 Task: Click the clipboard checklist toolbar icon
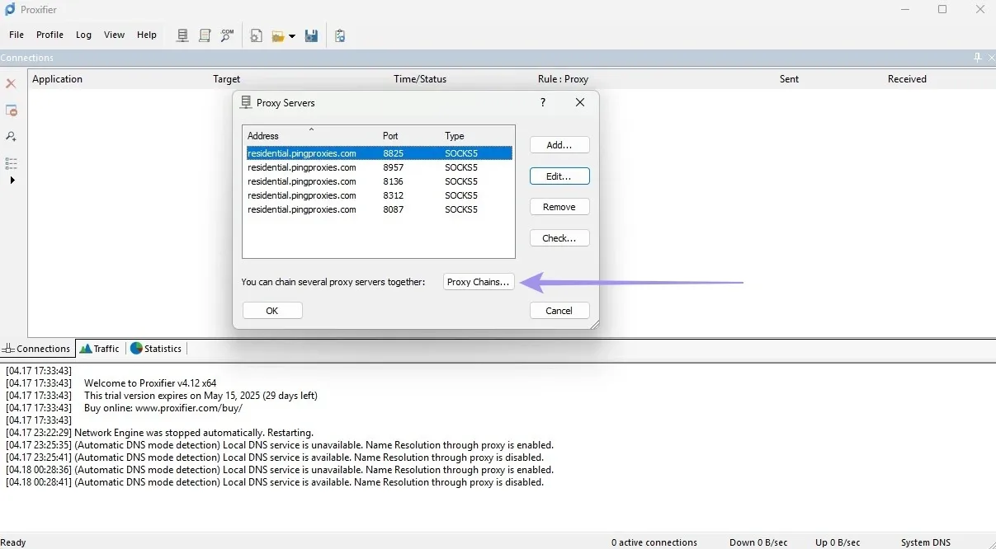click(340, 35)
